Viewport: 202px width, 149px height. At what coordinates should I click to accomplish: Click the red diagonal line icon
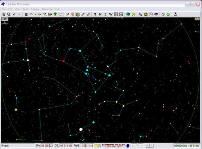coord(83,14)
